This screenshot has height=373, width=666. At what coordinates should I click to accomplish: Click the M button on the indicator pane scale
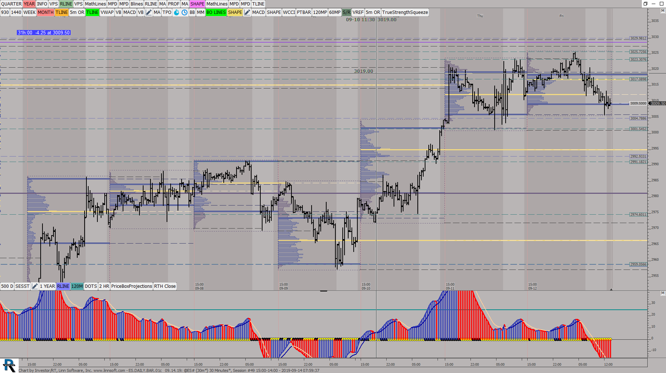click(663, 293)
